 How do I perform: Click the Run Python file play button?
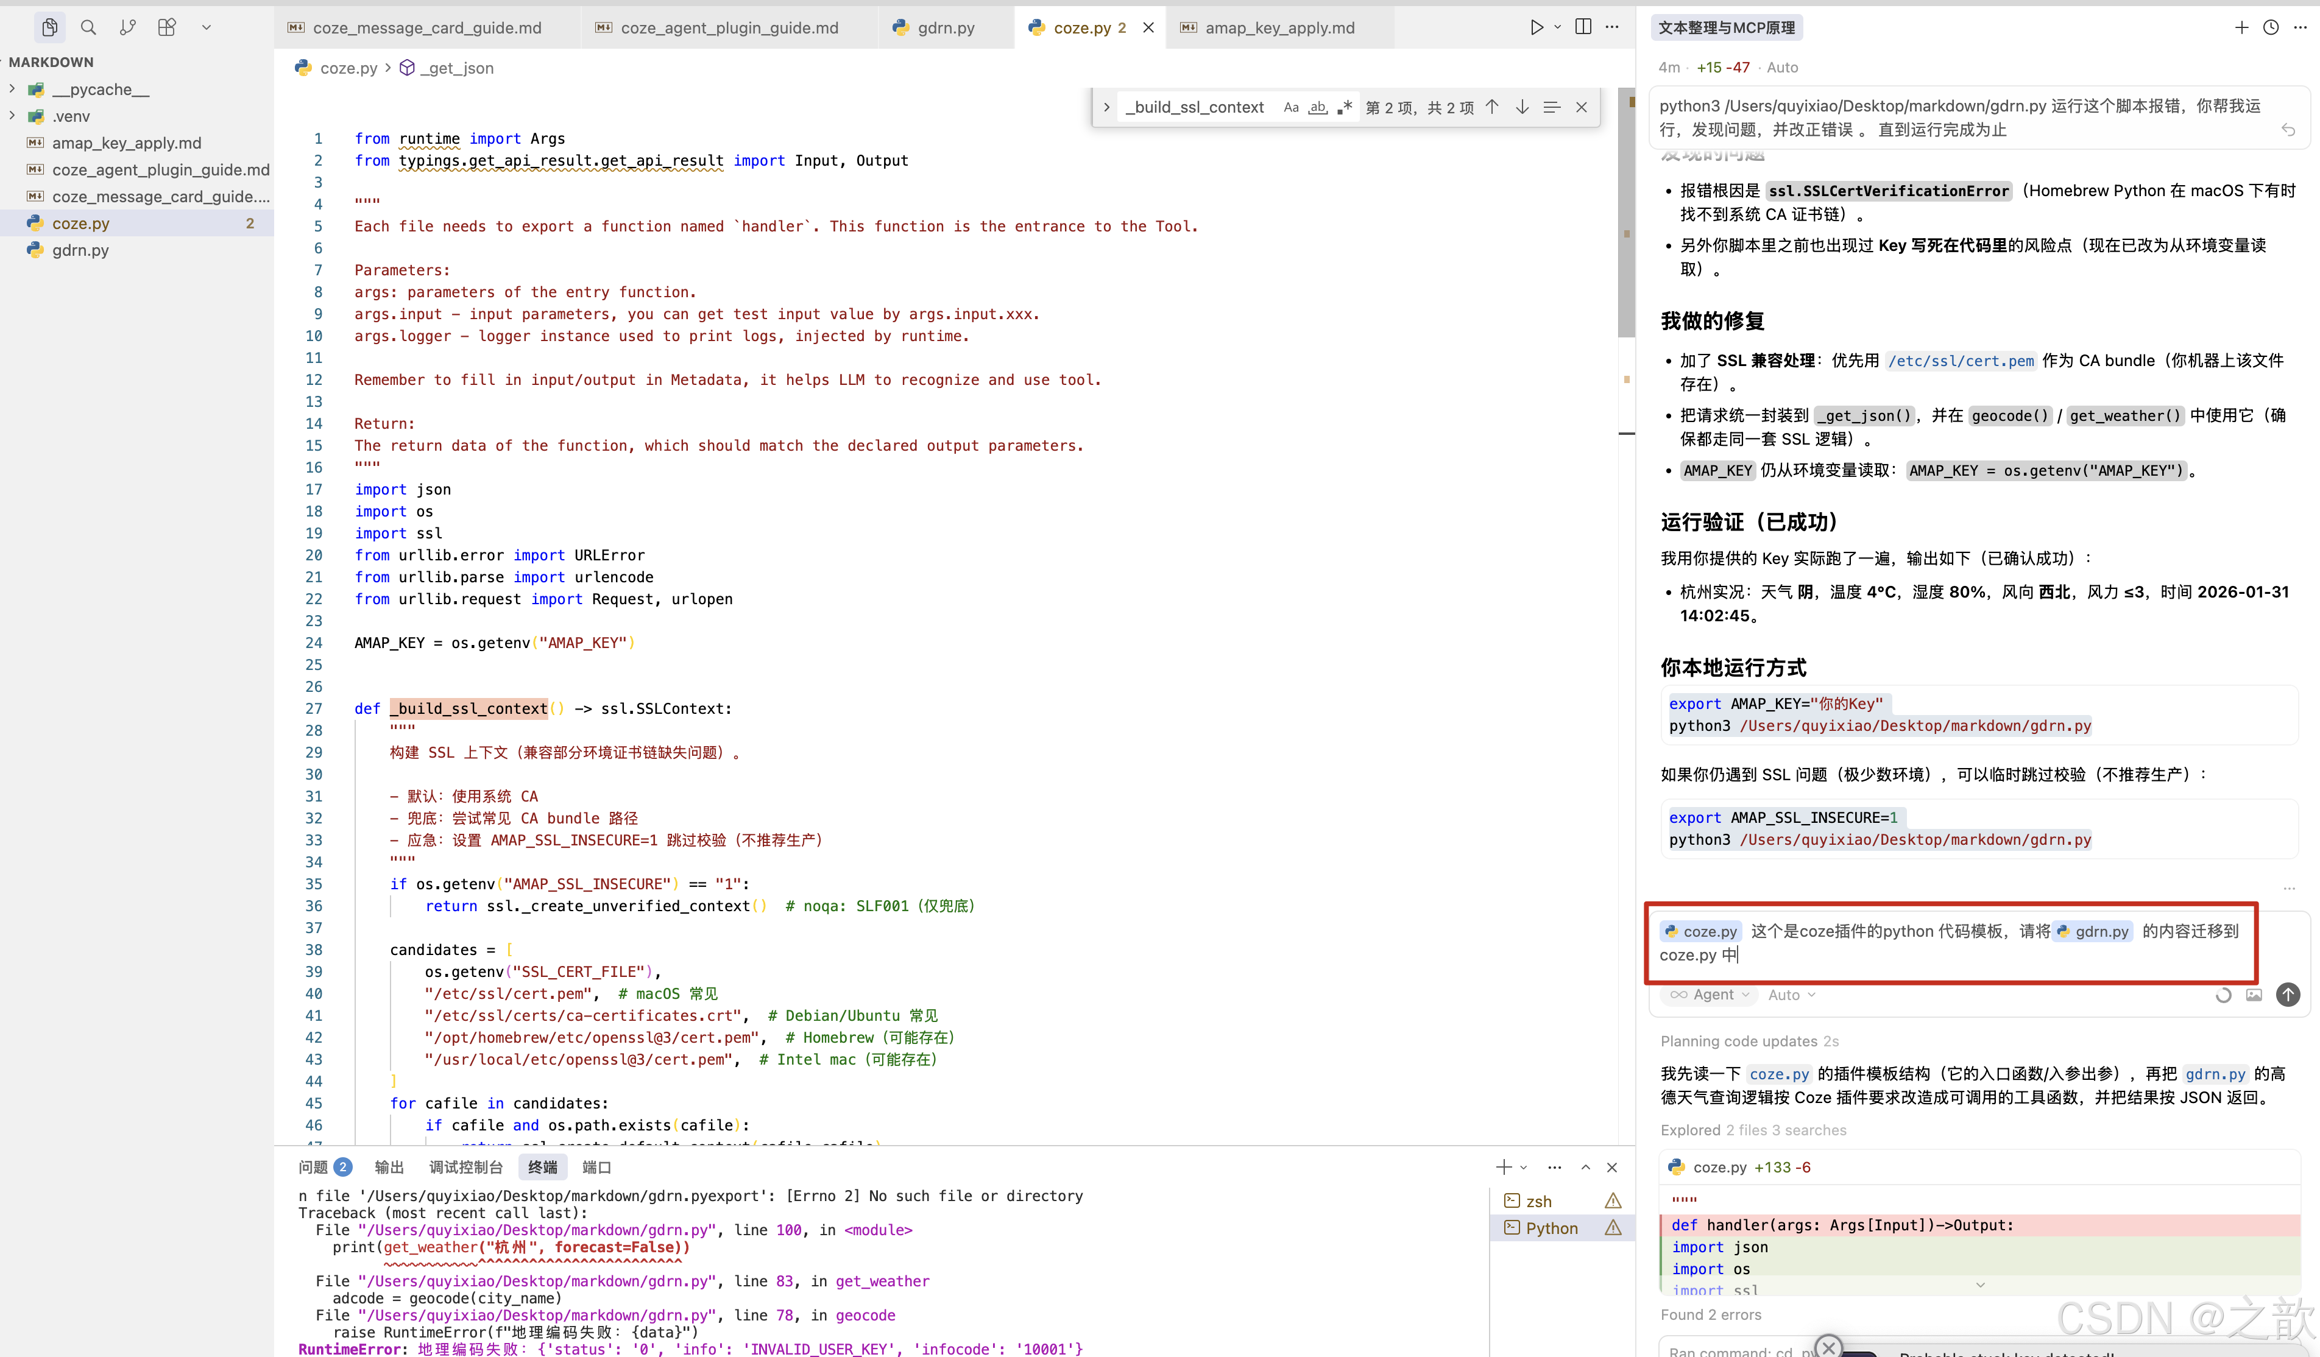[x=1536, y=27]
